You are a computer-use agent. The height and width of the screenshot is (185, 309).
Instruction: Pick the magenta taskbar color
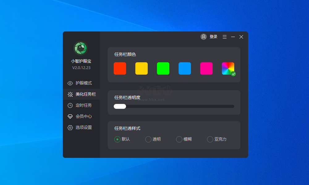pos(206,68)
